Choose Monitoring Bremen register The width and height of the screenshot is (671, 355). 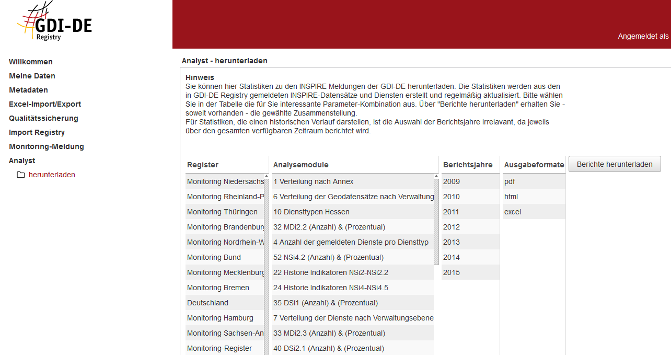point(225,288)
